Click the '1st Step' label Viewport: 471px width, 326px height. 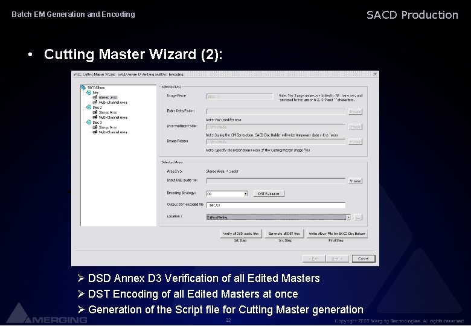240,240
